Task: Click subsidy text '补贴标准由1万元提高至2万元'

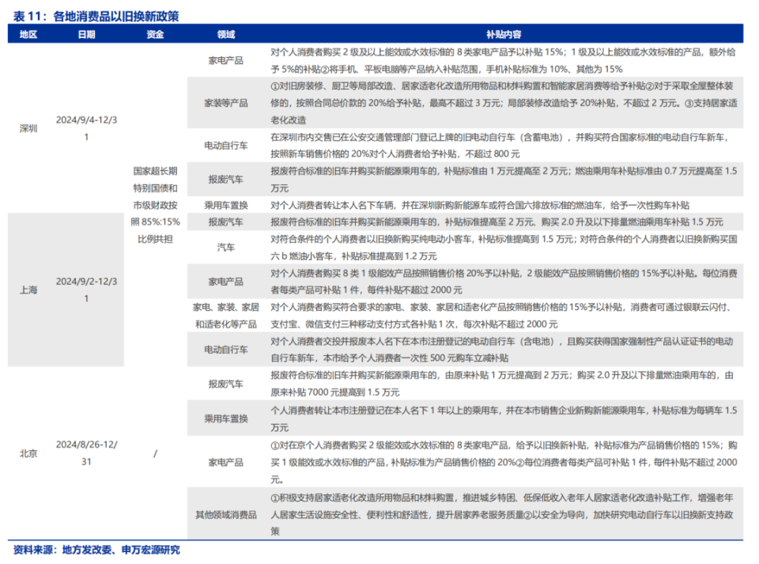Action: 508,171
